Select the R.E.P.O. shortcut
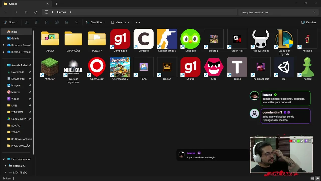321x181 pixels. (x=167, y=67)
